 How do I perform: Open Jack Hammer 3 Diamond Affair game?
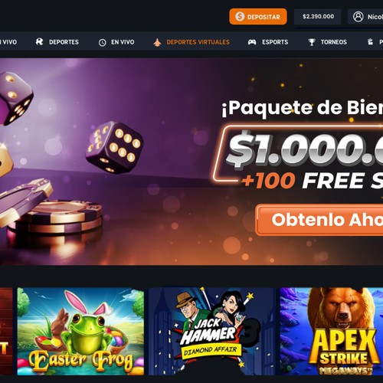212,332
